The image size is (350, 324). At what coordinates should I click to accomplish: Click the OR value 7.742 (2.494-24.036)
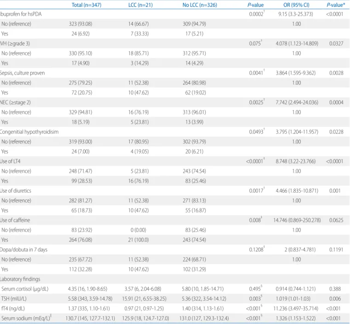coord(297,102)
